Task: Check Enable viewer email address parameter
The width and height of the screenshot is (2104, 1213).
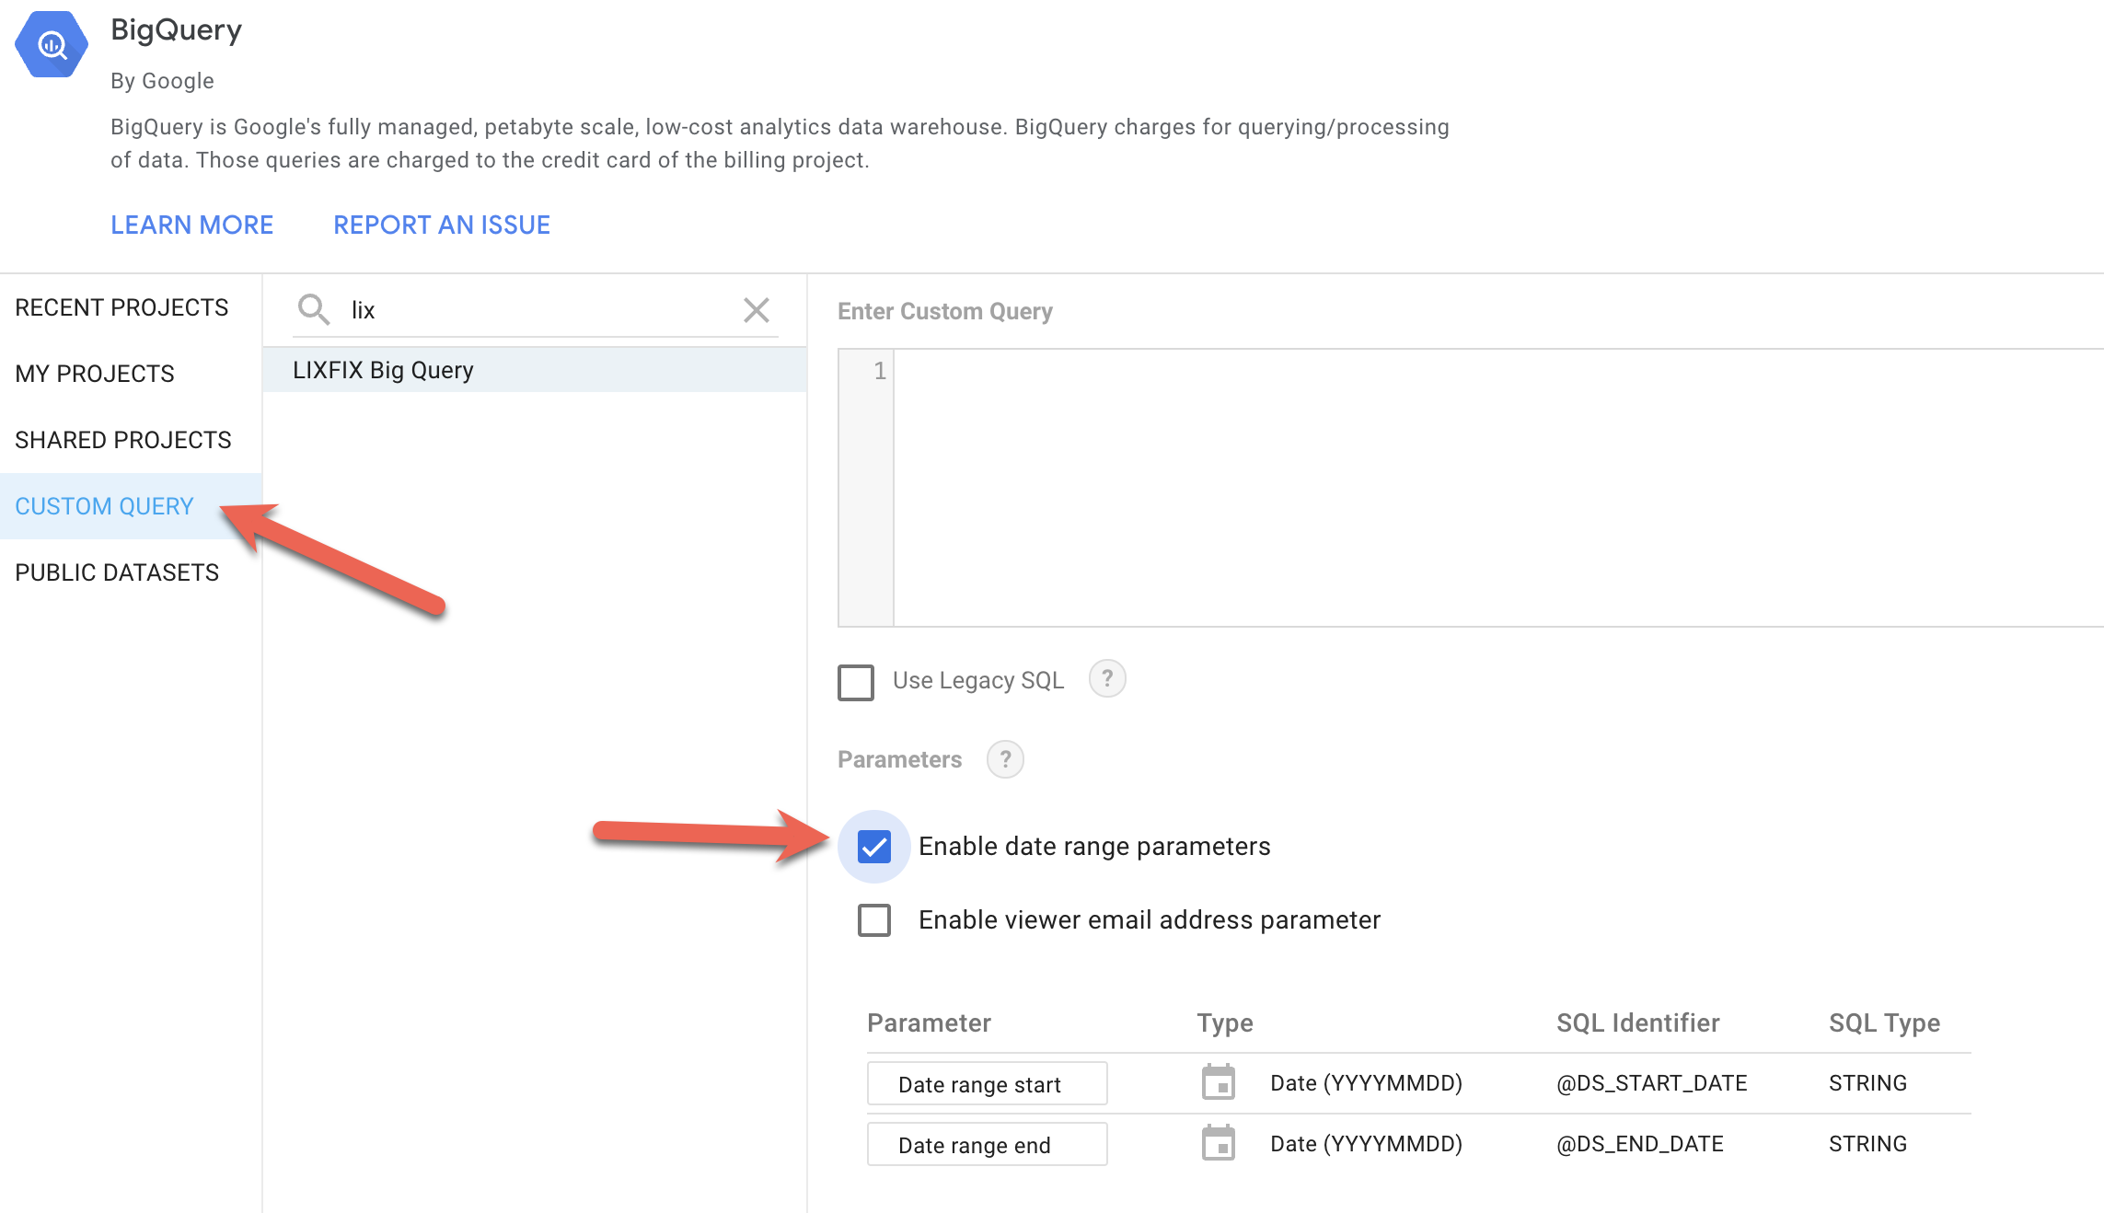Action: pyautogui.click(x=874, y=919)
